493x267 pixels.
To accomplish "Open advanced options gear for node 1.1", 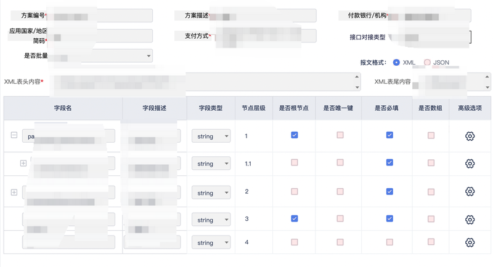I will coord(470,164).
